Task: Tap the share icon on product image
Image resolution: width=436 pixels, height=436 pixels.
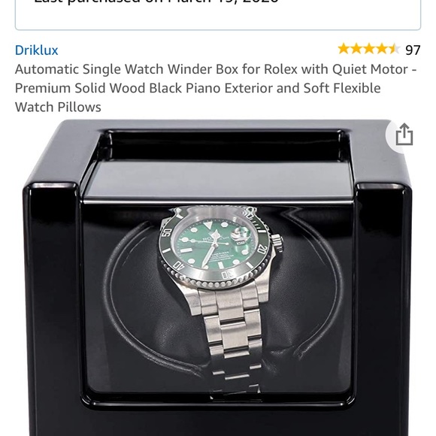Action: [x=404, y=135]
